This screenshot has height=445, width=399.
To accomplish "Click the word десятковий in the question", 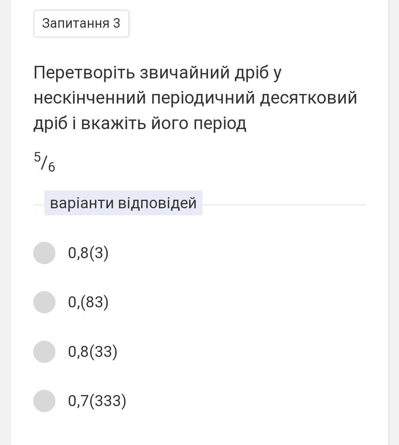I will tap(308, 98).
